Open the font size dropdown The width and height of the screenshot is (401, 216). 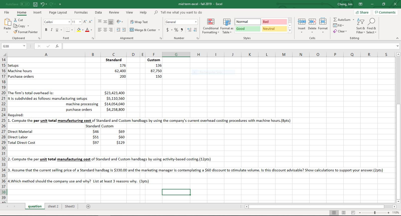coord(80,22)
